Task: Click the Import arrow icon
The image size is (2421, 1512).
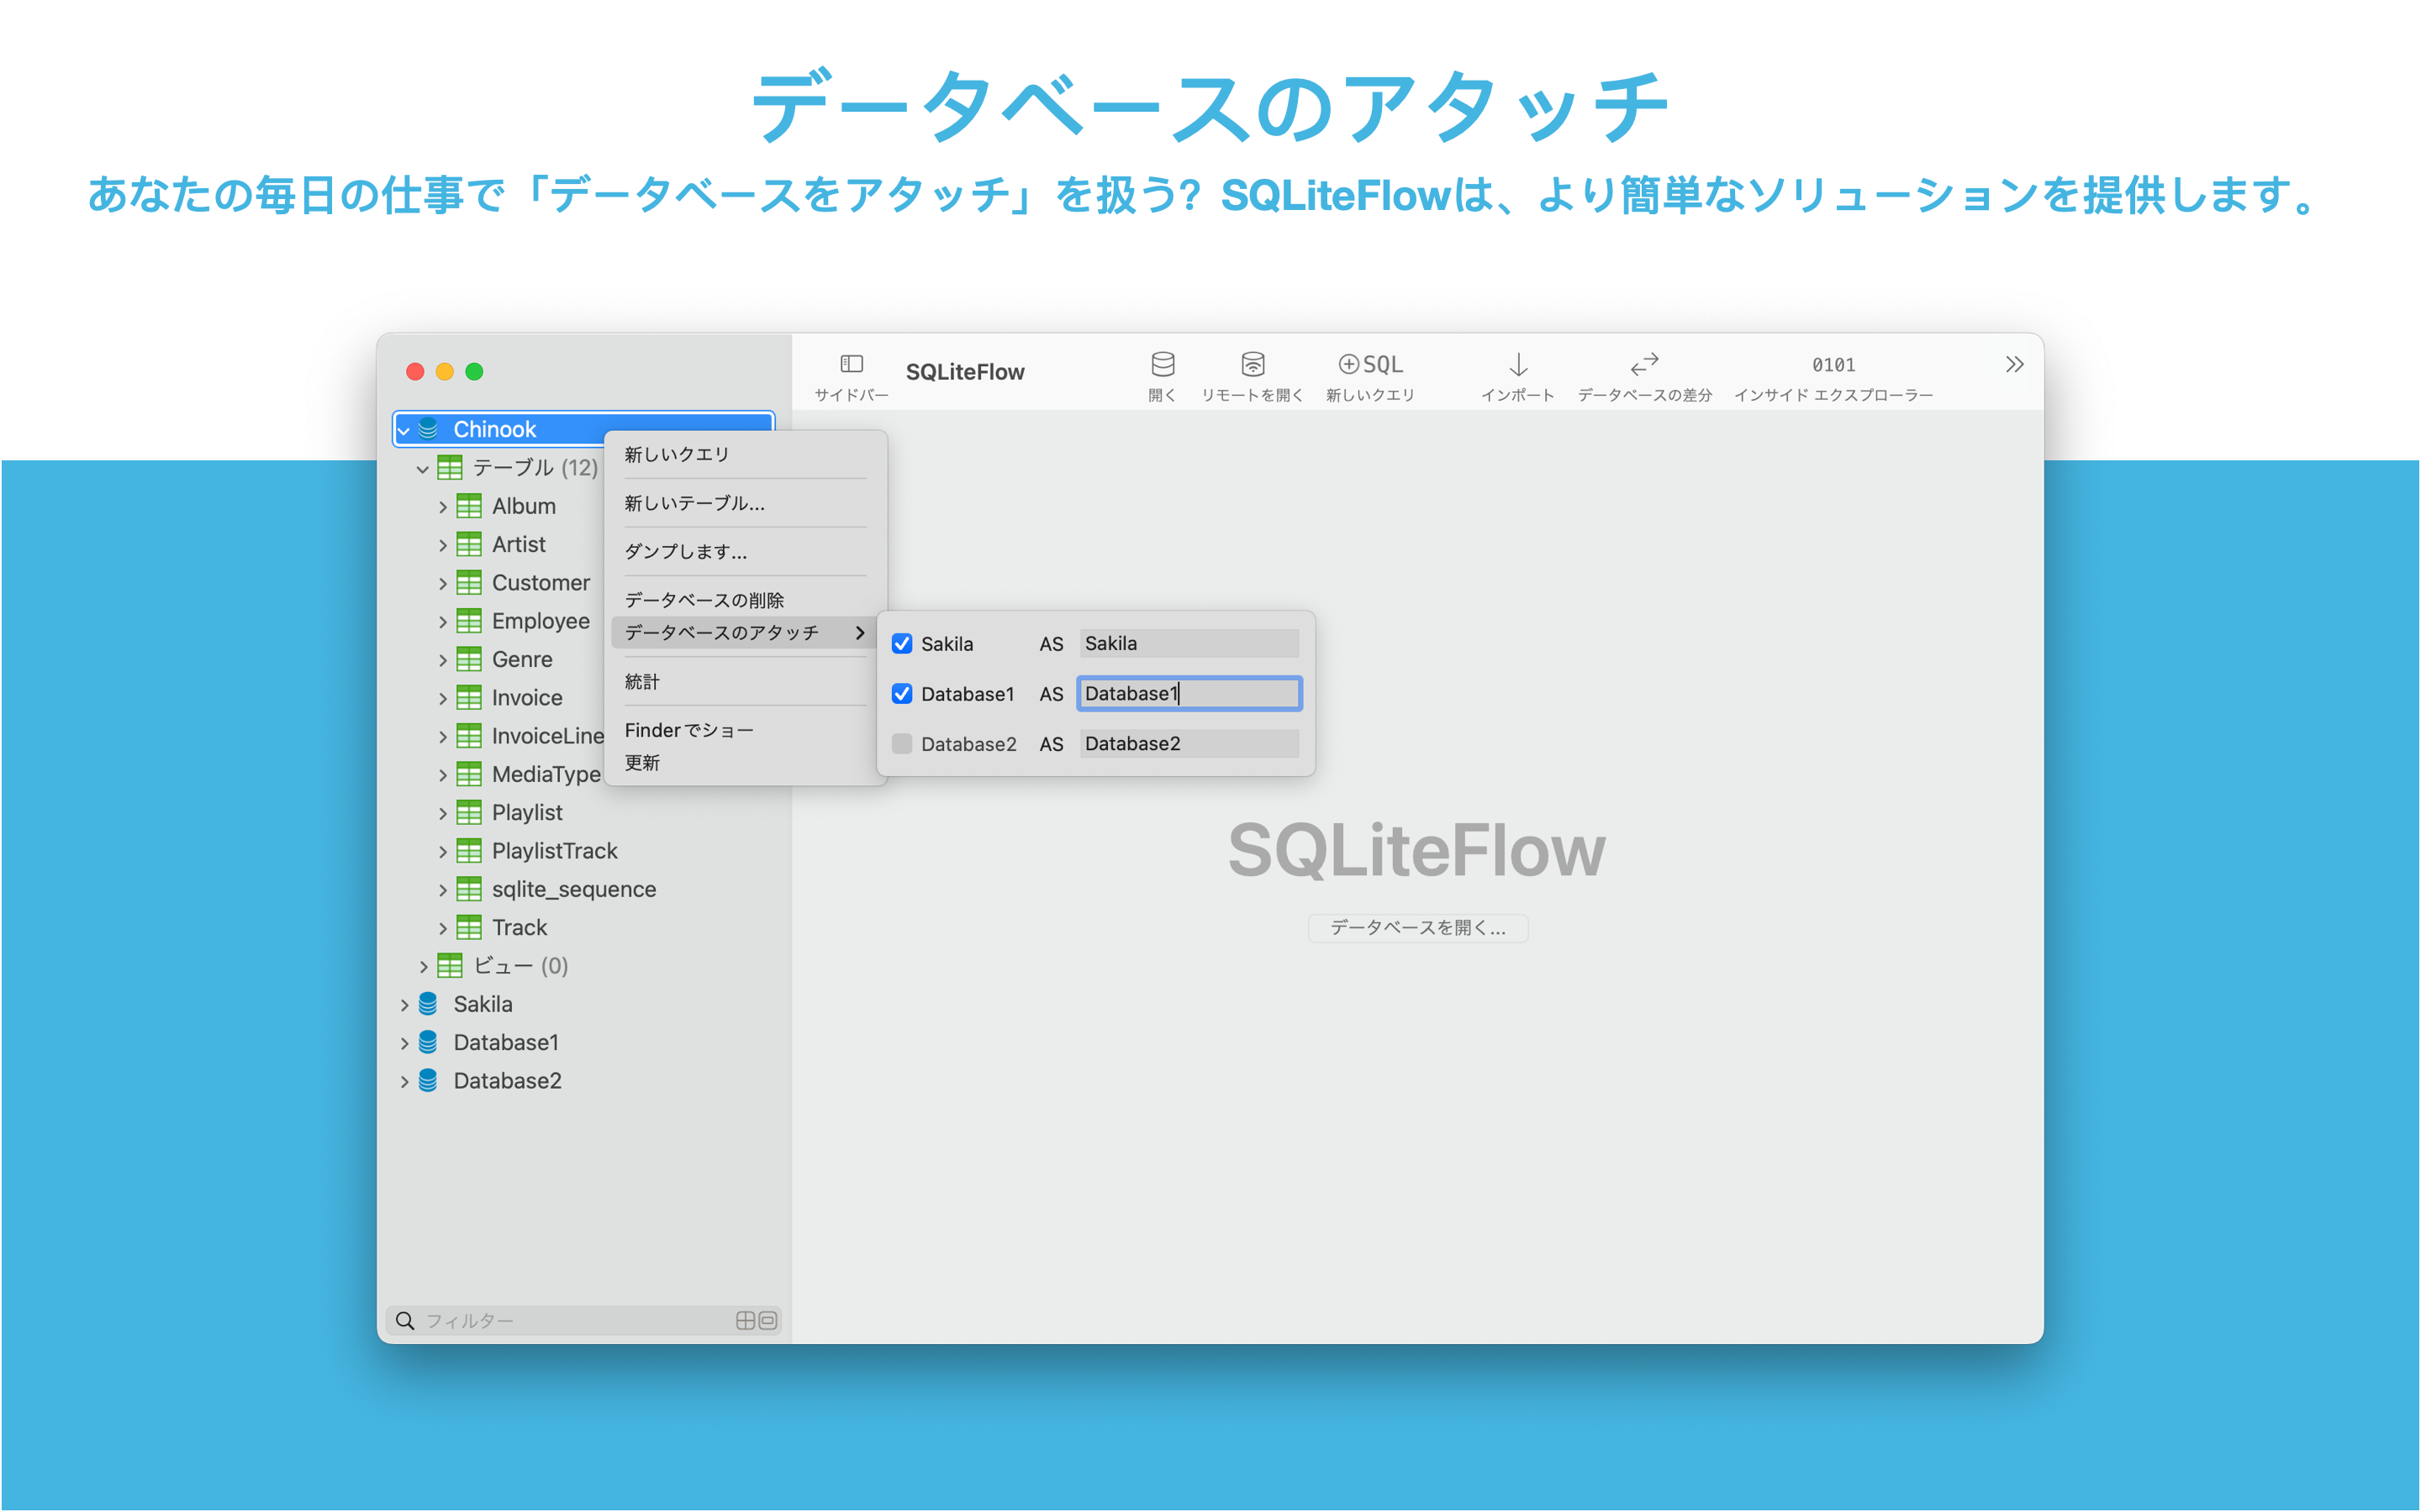Action: (1517, 364)
